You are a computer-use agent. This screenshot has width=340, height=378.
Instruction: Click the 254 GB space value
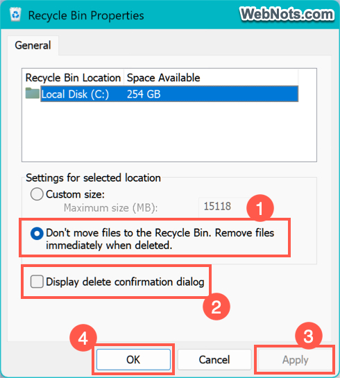tap(144, 94)
